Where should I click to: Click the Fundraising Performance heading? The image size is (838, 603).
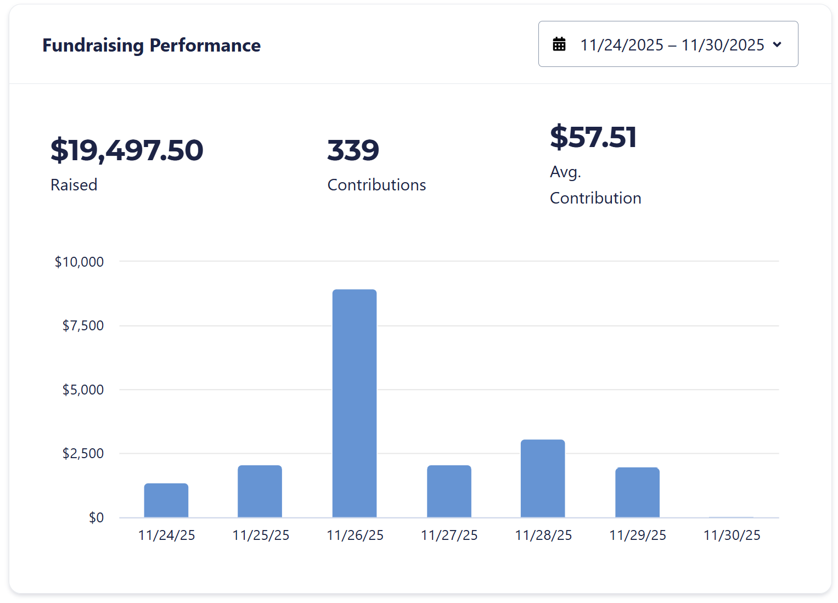click(x=151, y=45)
